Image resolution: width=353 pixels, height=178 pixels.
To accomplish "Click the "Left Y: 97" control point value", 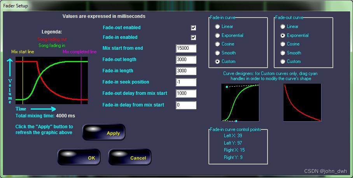I will [233, 143].
